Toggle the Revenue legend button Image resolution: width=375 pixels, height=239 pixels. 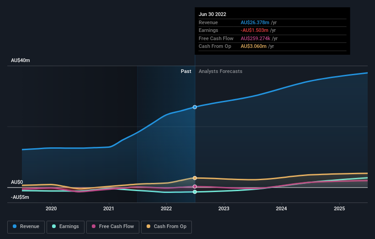pos(26,227)
